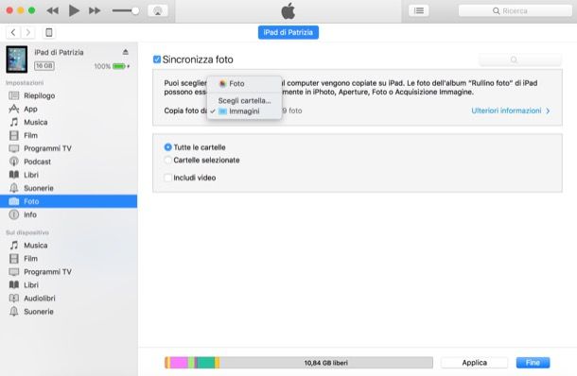
Task: Click the photo search field
Action: tap(520, 60)
